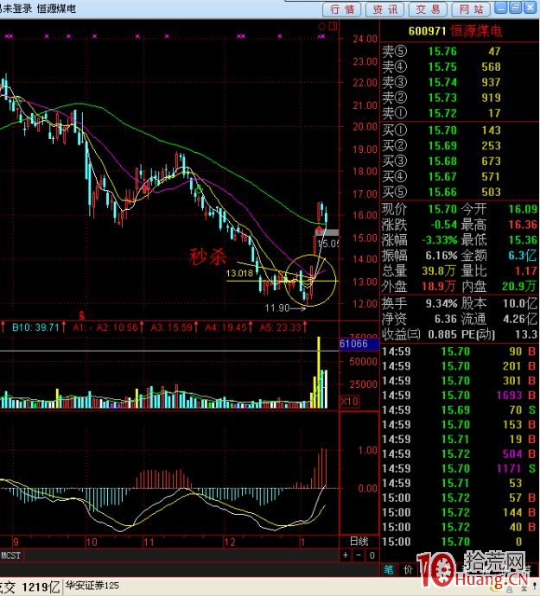
Task: Click the 卖② price 15.73
Action: click(442, 98)
